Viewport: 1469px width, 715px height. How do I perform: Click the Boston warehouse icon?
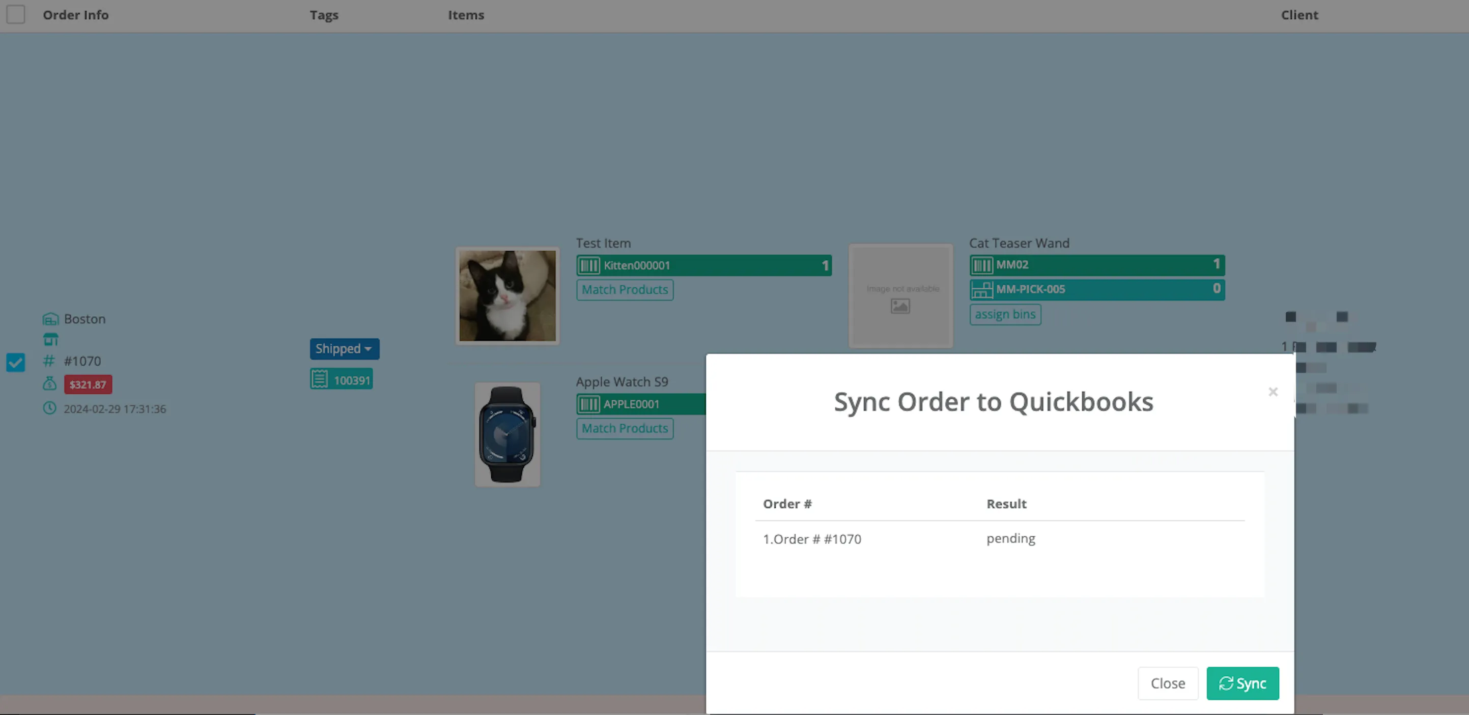click(x=50, y=319)
